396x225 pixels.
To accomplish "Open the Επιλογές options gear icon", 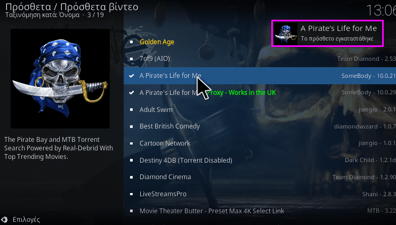I will [4, 220].
